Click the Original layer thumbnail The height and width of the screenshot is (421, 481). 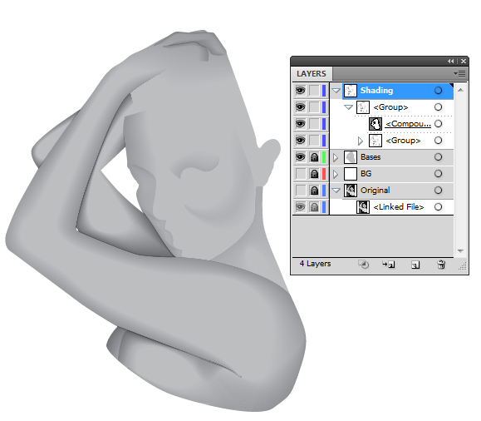pos(351,191)
